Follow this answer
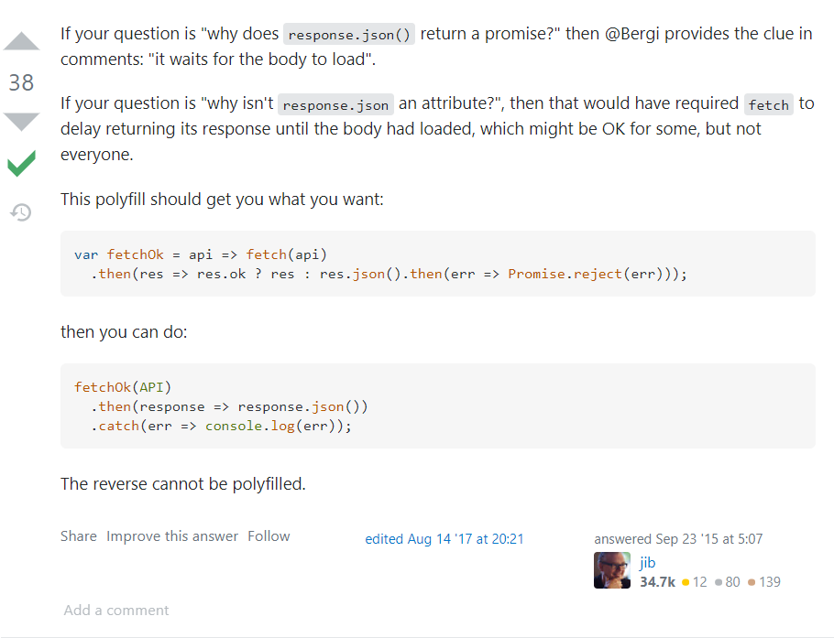Viewport: 834px width, 638px height. 269,536
